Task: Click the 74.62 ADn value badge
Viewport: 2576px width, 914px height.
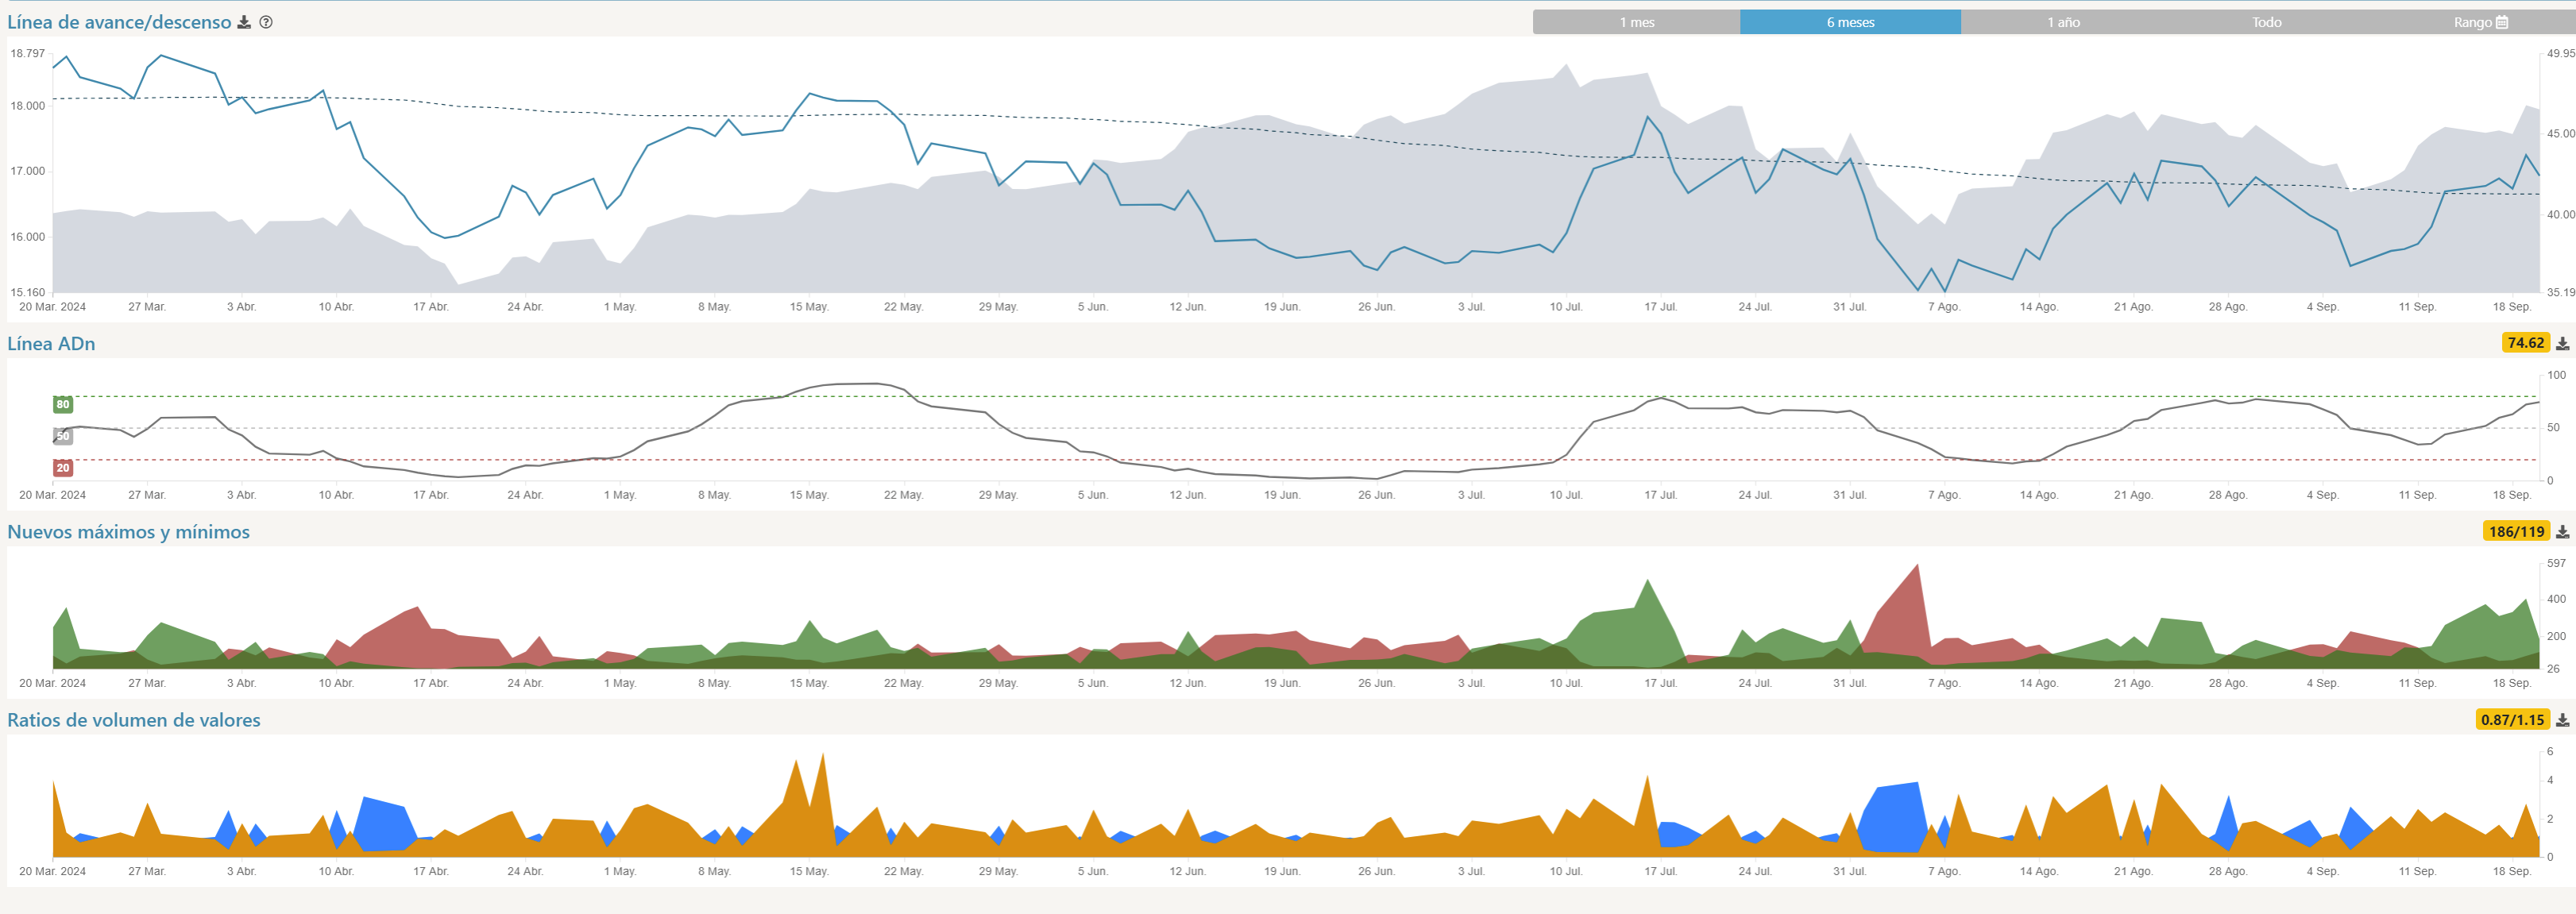Action: pos(2524,343)
